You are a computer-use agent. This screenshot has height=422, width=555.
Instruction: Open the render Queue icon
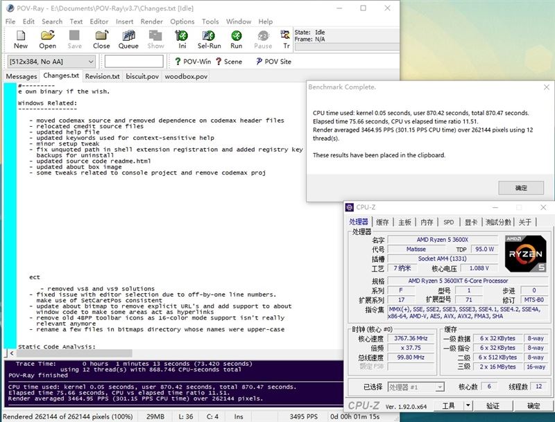tap(128, 36)
